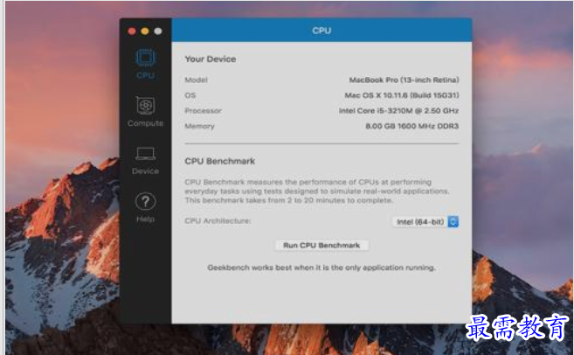Click the OS label in Your Device

[190, 95]
